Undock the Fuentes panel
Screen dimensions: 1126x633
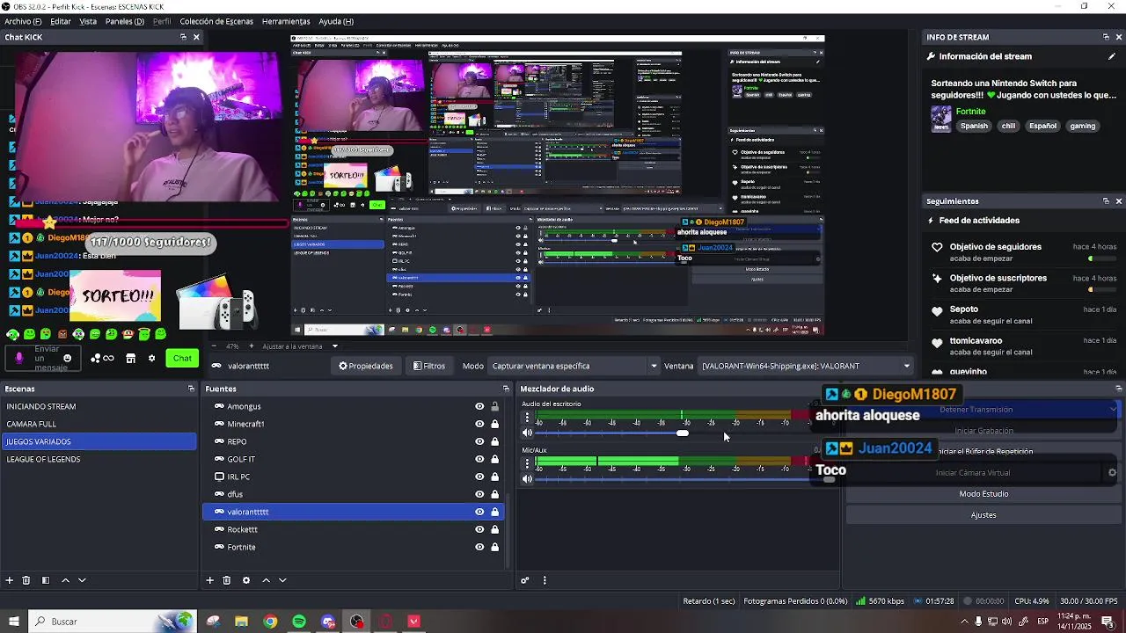(x=506, y=389)
